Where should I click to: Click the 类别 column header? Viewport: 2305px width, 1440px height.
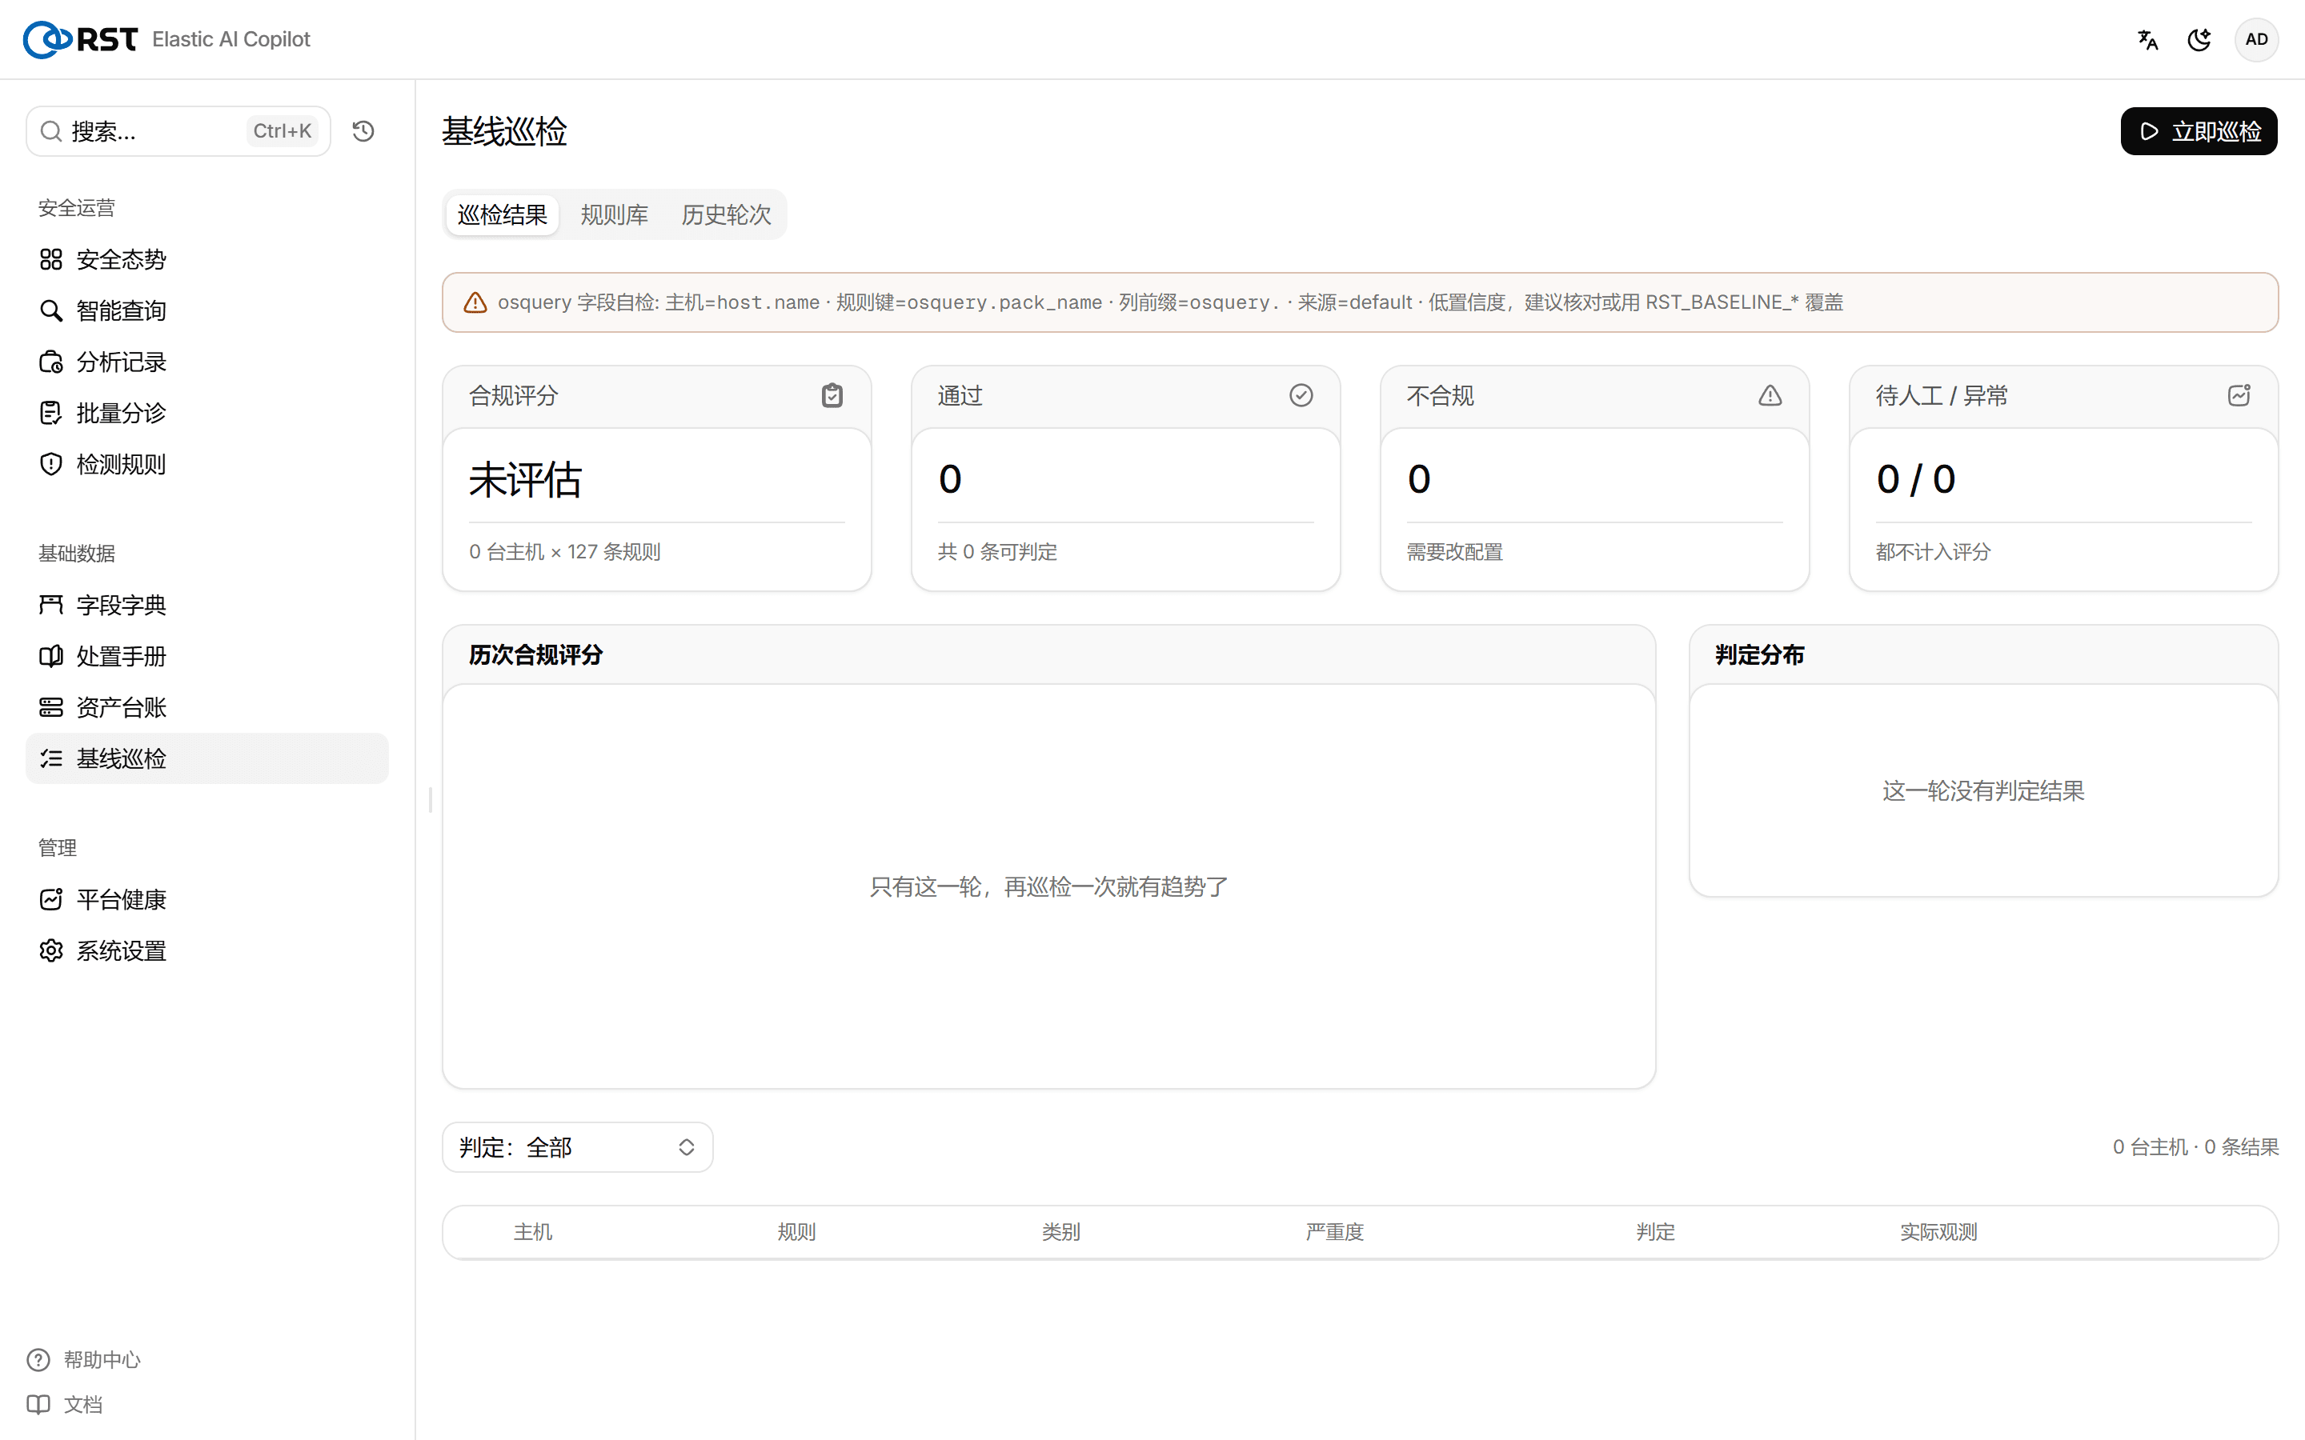tap(1060, 1231)
